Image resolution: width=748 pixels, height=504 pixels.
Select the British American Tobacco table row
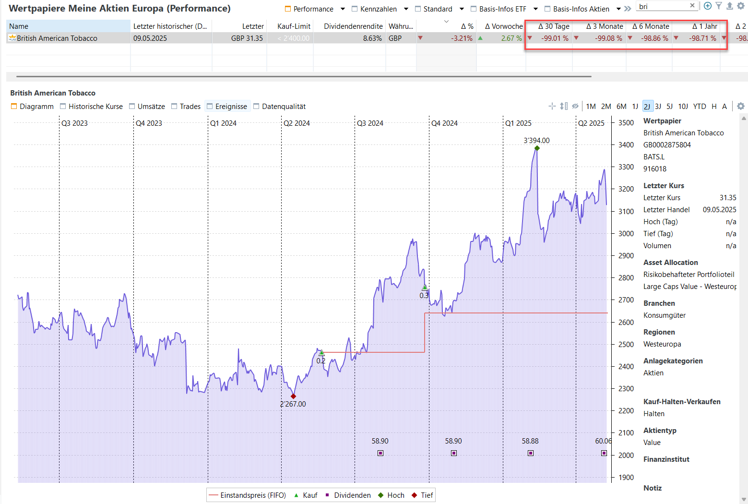pyautogui.click(x=377, y=38)
